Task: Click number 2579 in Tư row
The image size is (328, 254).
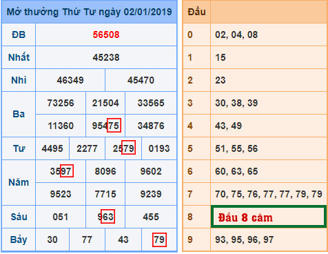Action: tap(123, 148)
